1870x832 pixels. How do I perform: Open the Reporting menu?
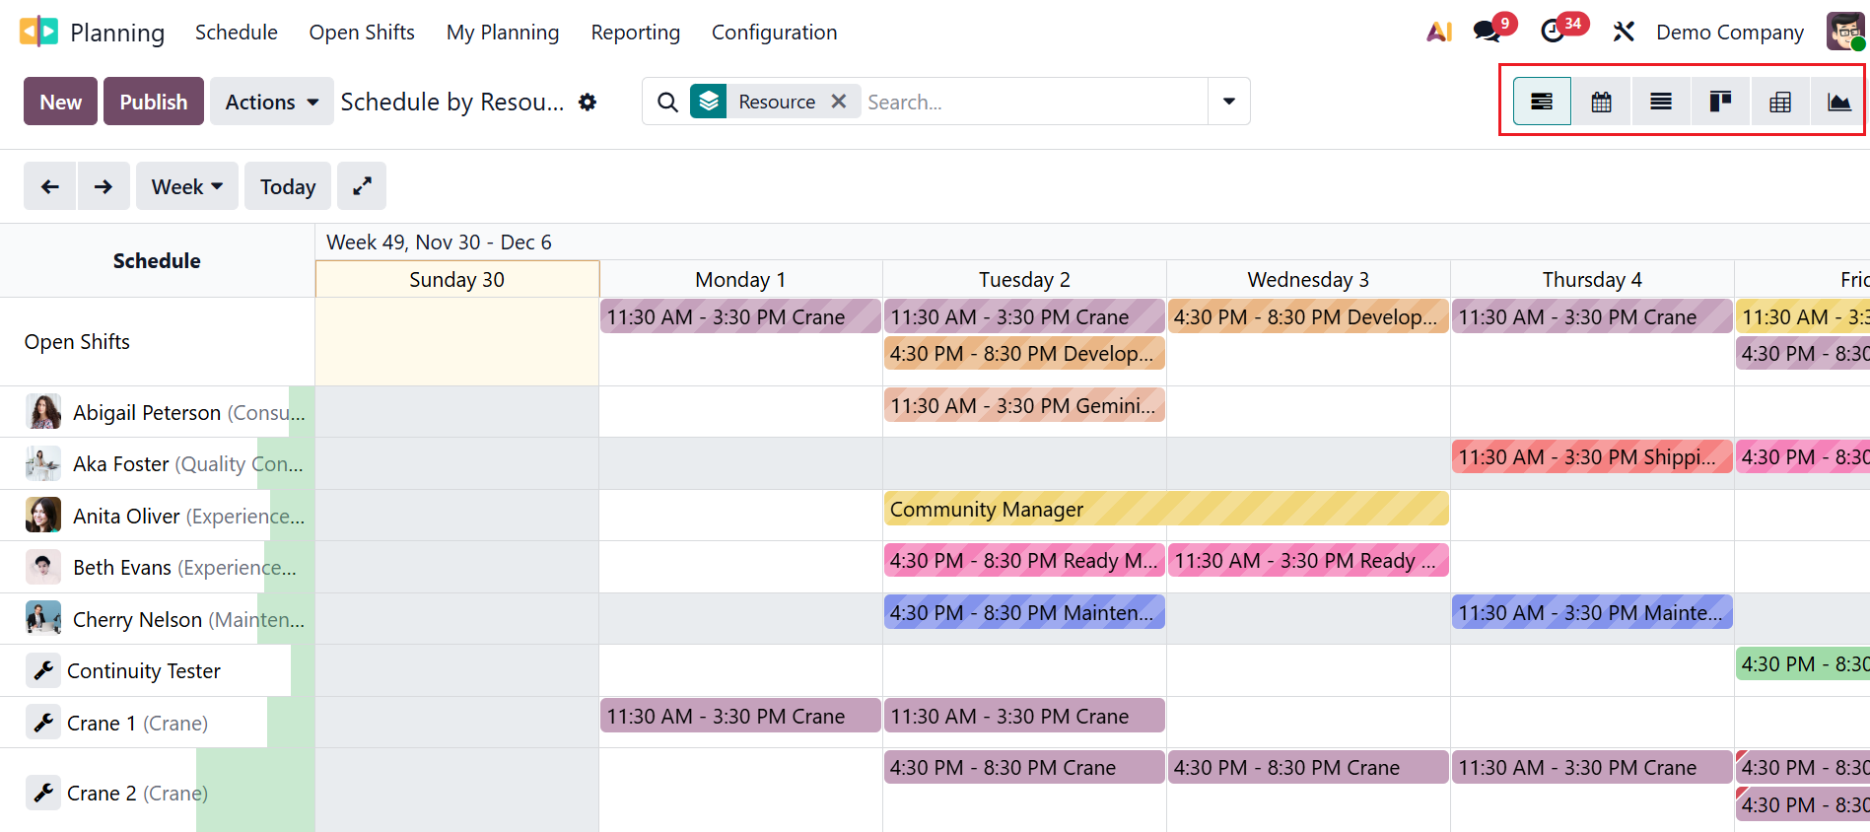coord(635,33)
